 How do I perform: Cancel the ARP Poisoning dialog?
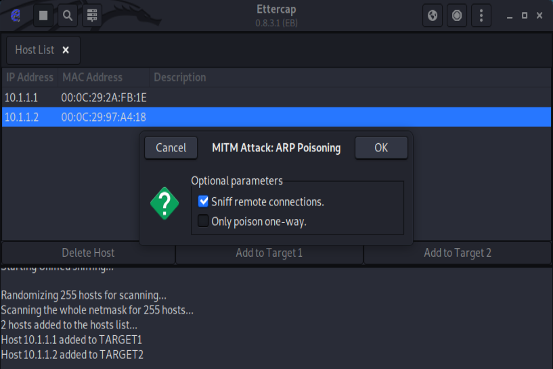coord(171,147)
